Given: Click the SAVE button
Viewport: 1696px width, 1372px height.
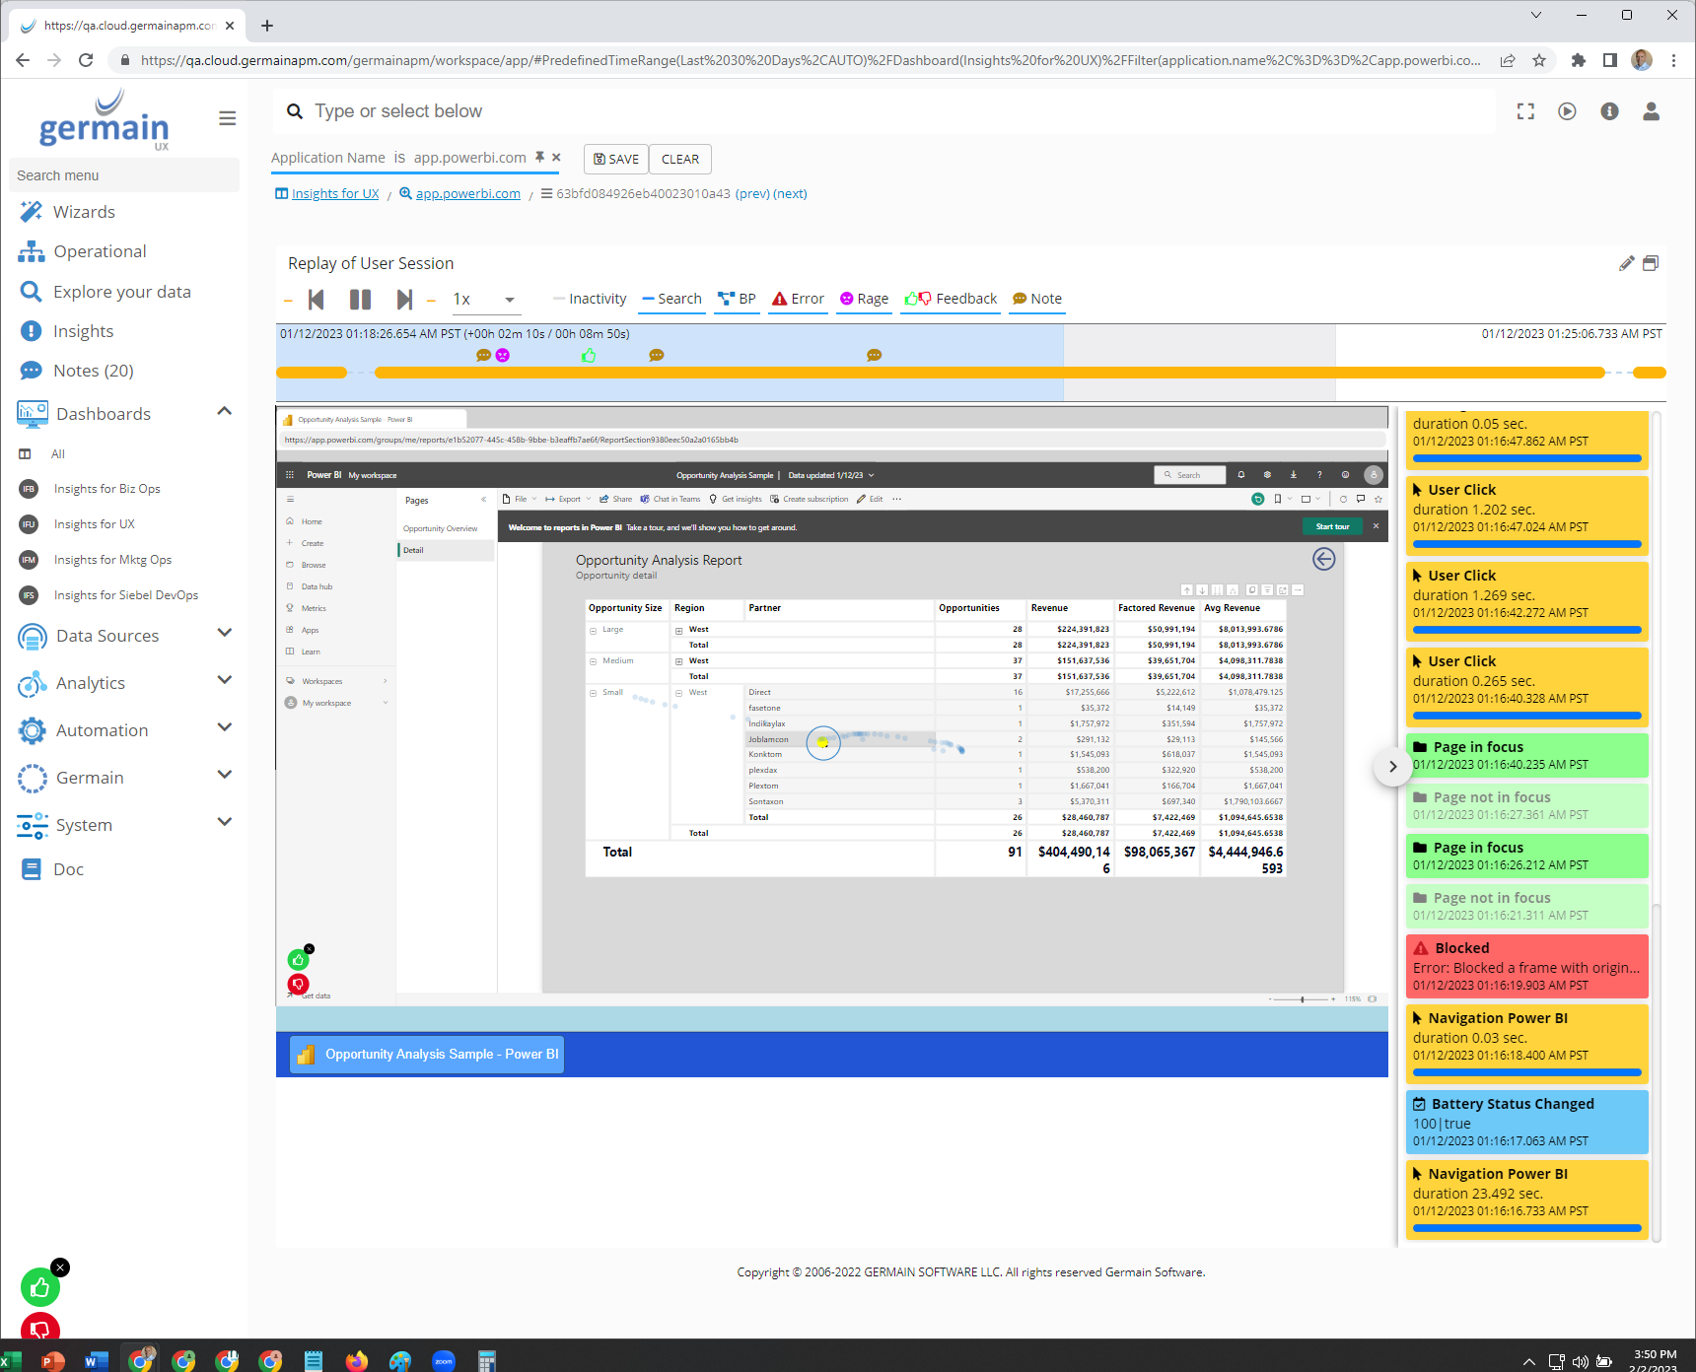Looking at the screenshot, I should coord(615,159).
